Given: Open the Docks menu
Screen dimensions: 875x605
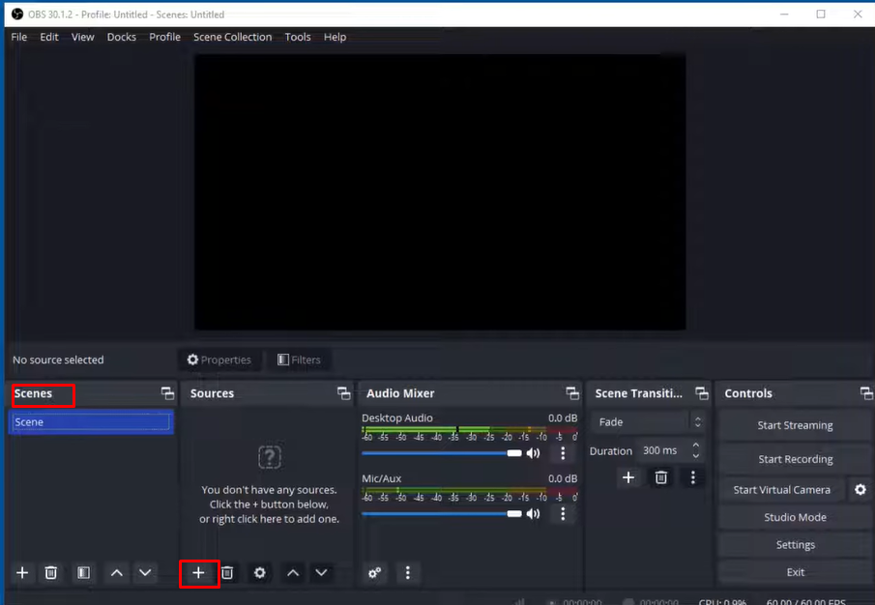Looking at the screenshot, I should tap(121, 37).
